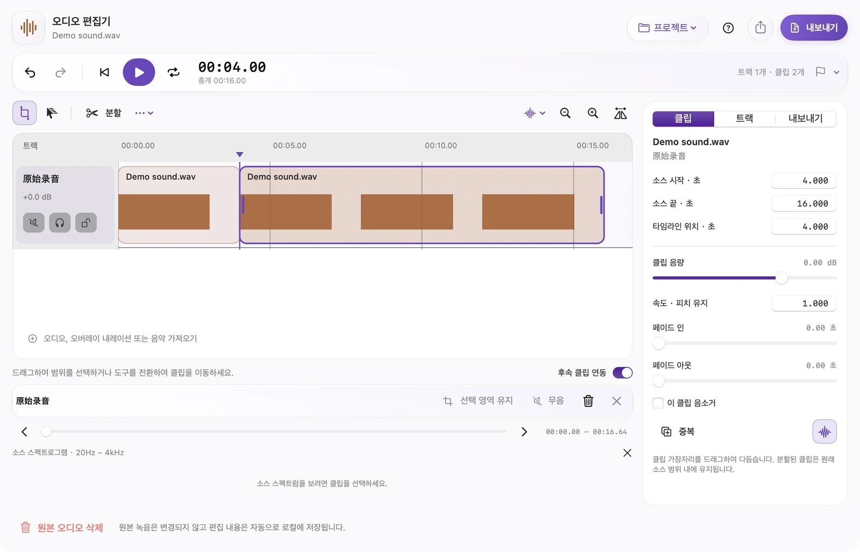The height and width of the screenshot is (552, 860).
Task: Click the 00:04.00 time display
Action: [x=232, y=67]
